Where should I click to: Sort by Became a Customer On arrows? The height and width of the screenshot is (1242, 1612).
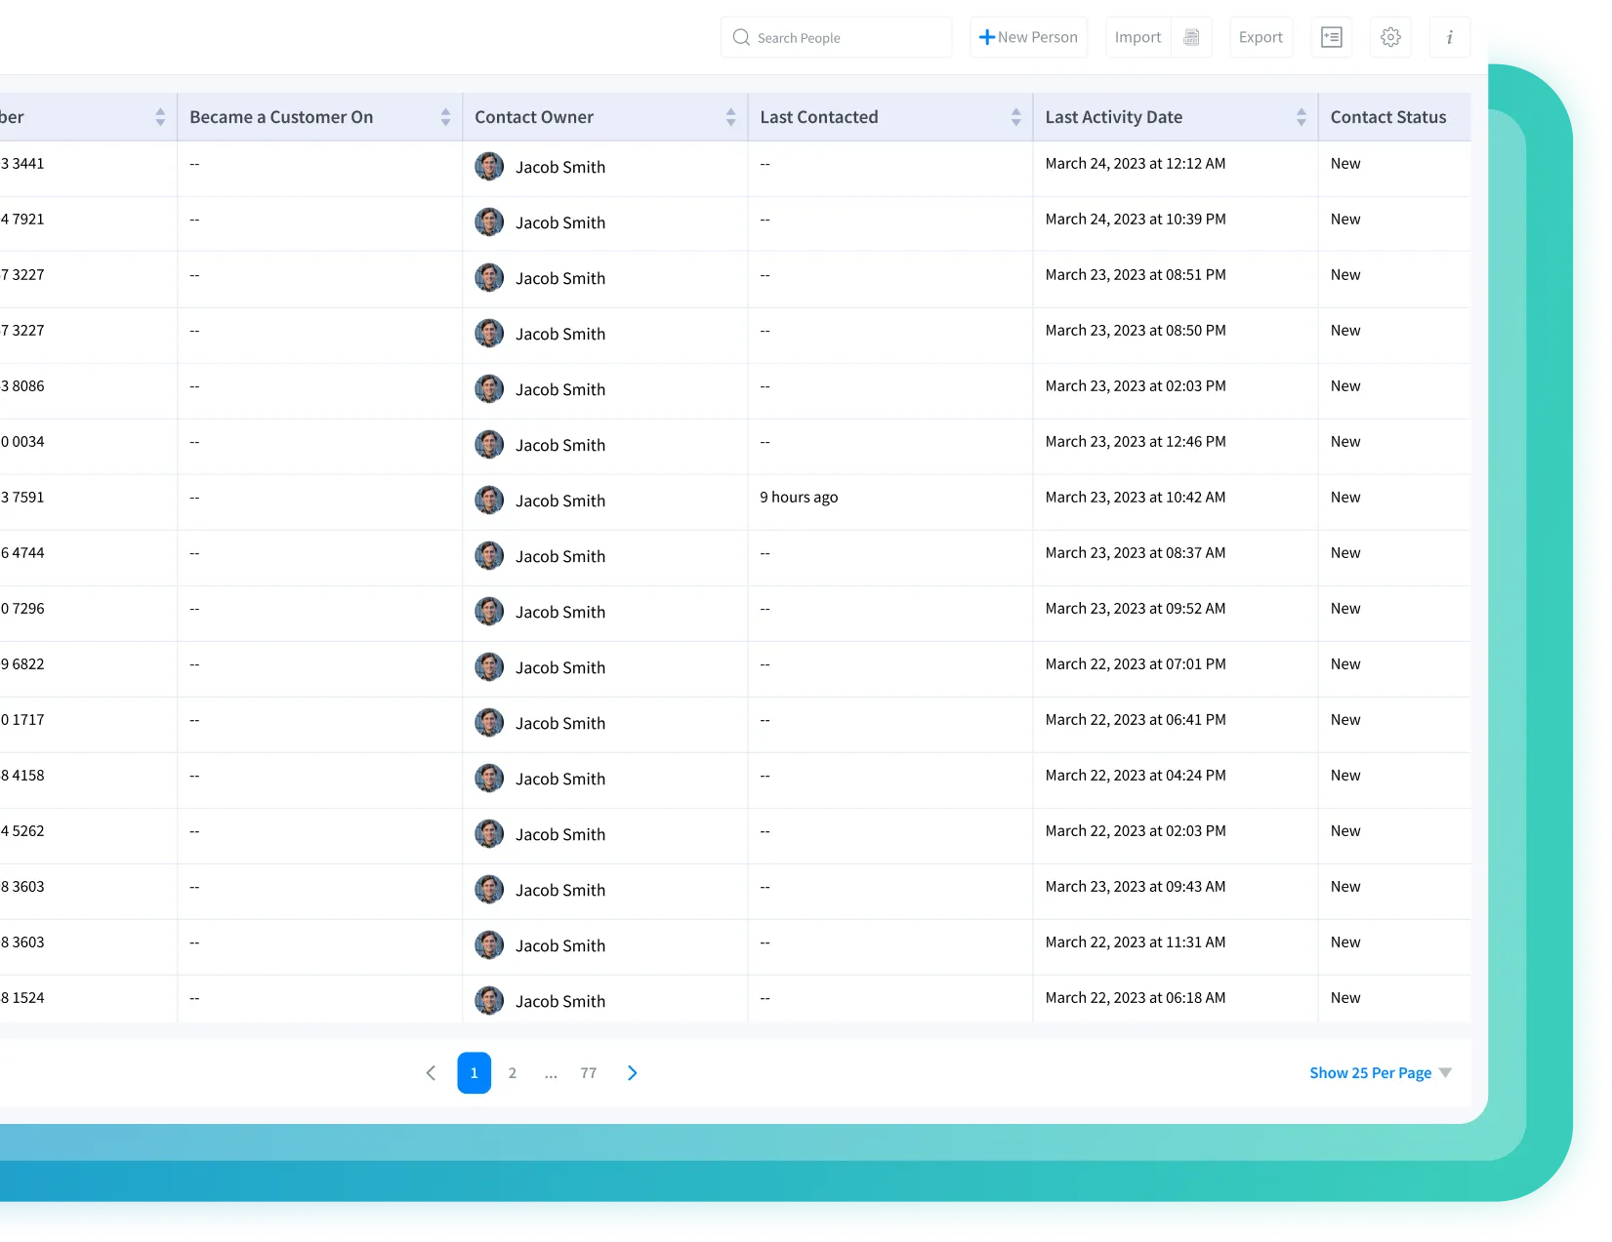(445, 117)
